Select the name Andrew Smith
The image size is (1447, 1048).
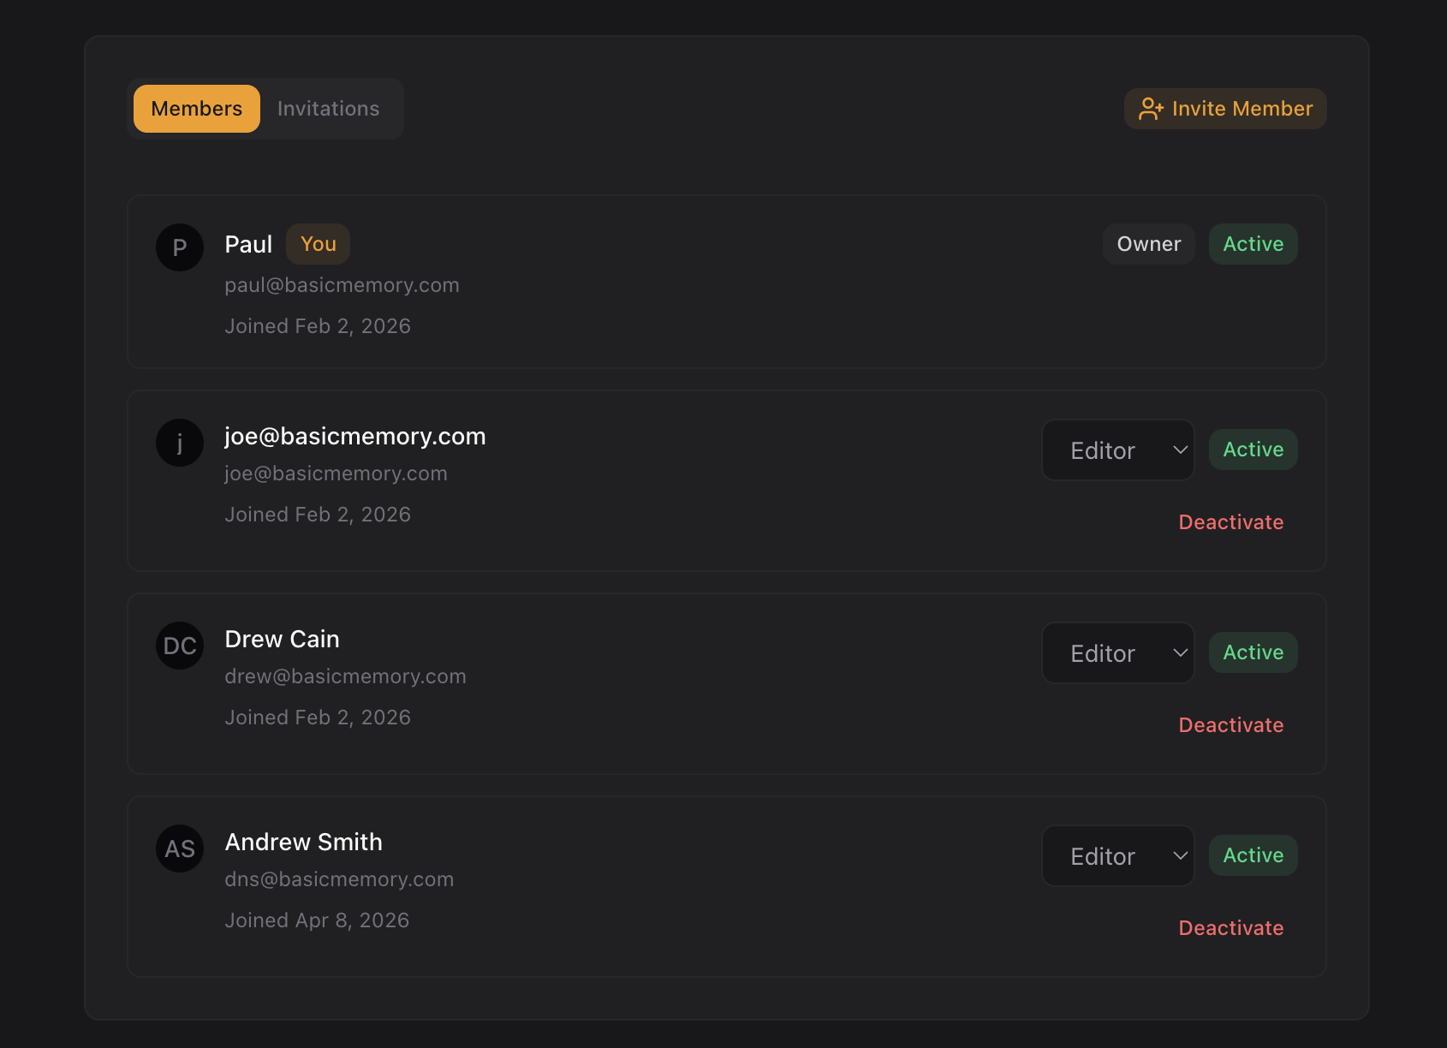click(x=304, y=843)
